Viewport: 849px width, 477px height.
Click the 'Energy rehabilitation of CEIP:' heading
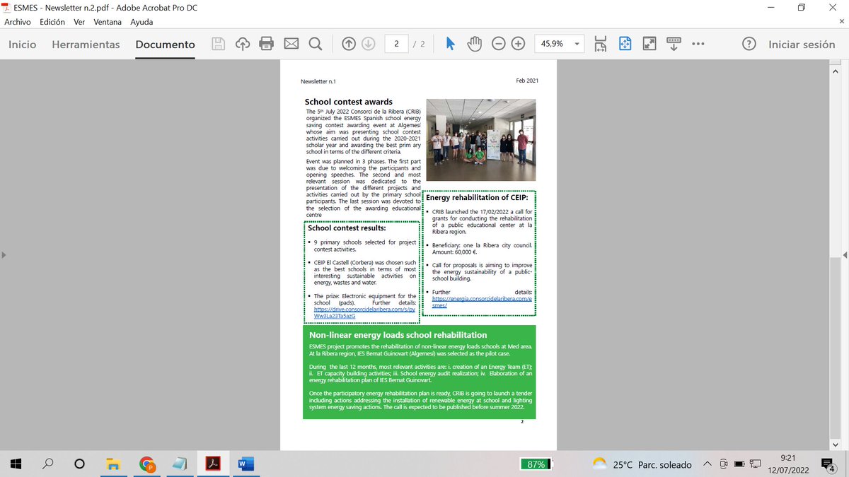[478, 197]
